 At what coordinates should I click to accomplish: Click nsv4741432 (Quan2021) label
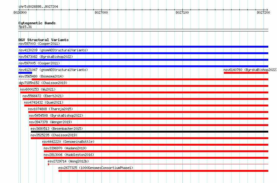pyautogui.click(x=44, y=102)
